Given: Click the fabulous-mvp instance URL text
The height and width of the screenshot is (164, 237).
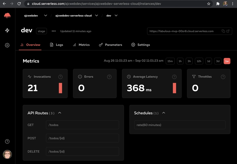Looking at the screenshot, I should point(182,31).
